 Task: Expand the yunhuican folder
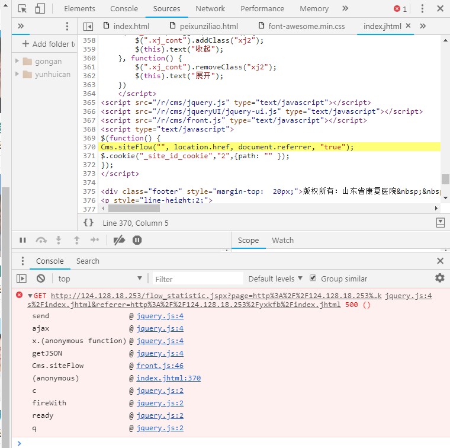coord(17,75)
